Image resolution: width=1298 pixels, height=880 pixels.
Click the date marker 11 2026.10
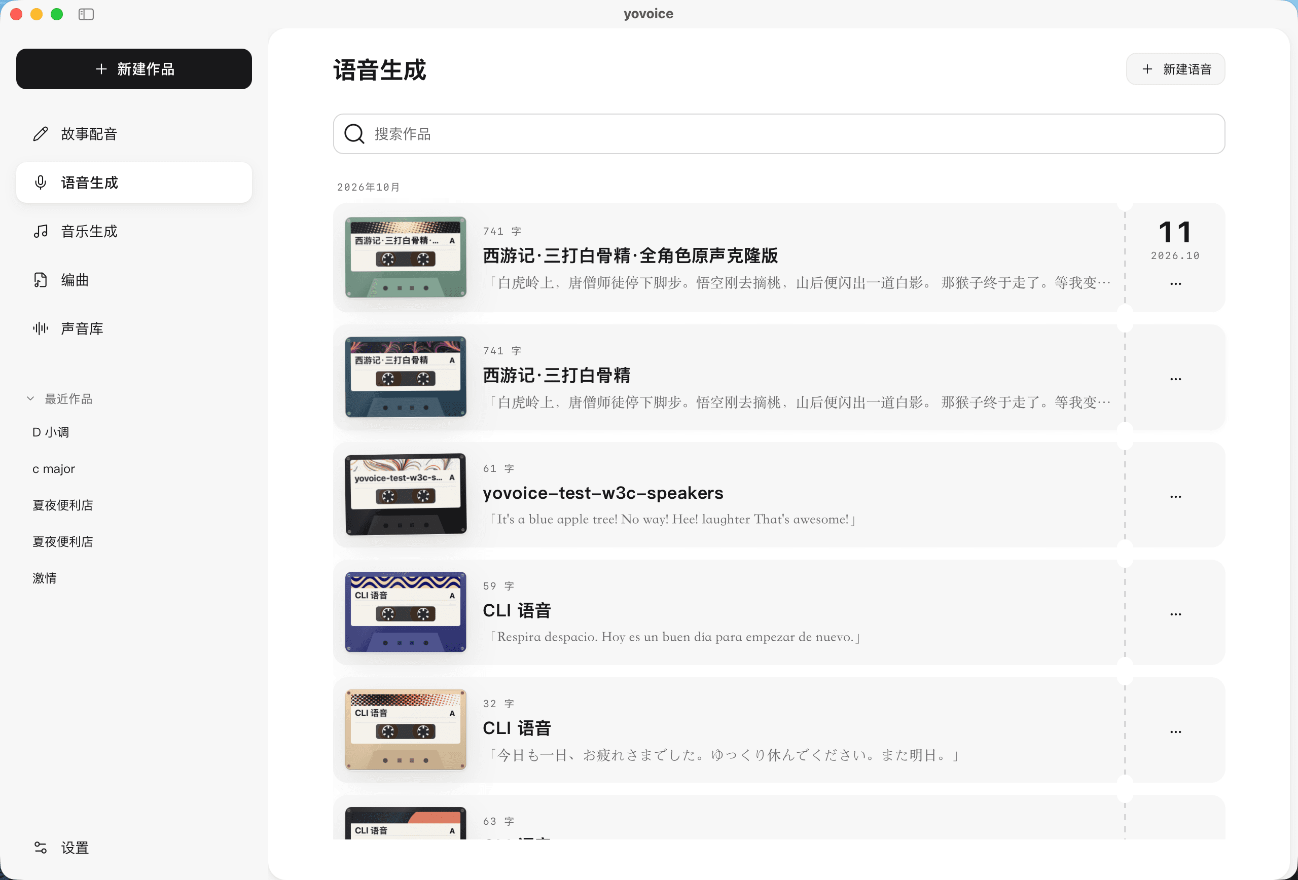[x=1175, y=240]
